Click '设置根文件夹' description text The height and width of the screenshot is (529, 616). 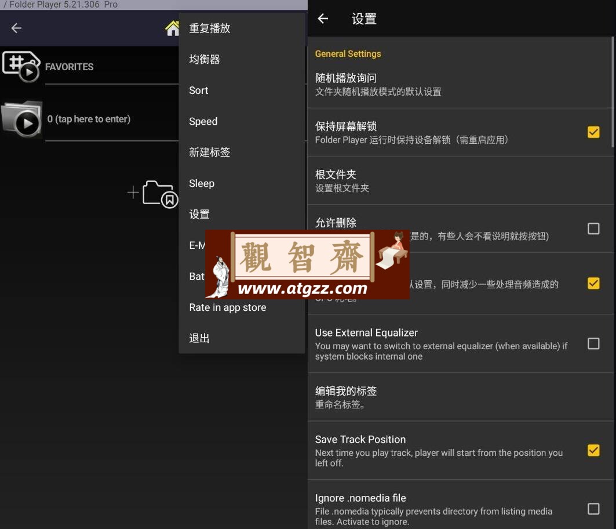342,188
